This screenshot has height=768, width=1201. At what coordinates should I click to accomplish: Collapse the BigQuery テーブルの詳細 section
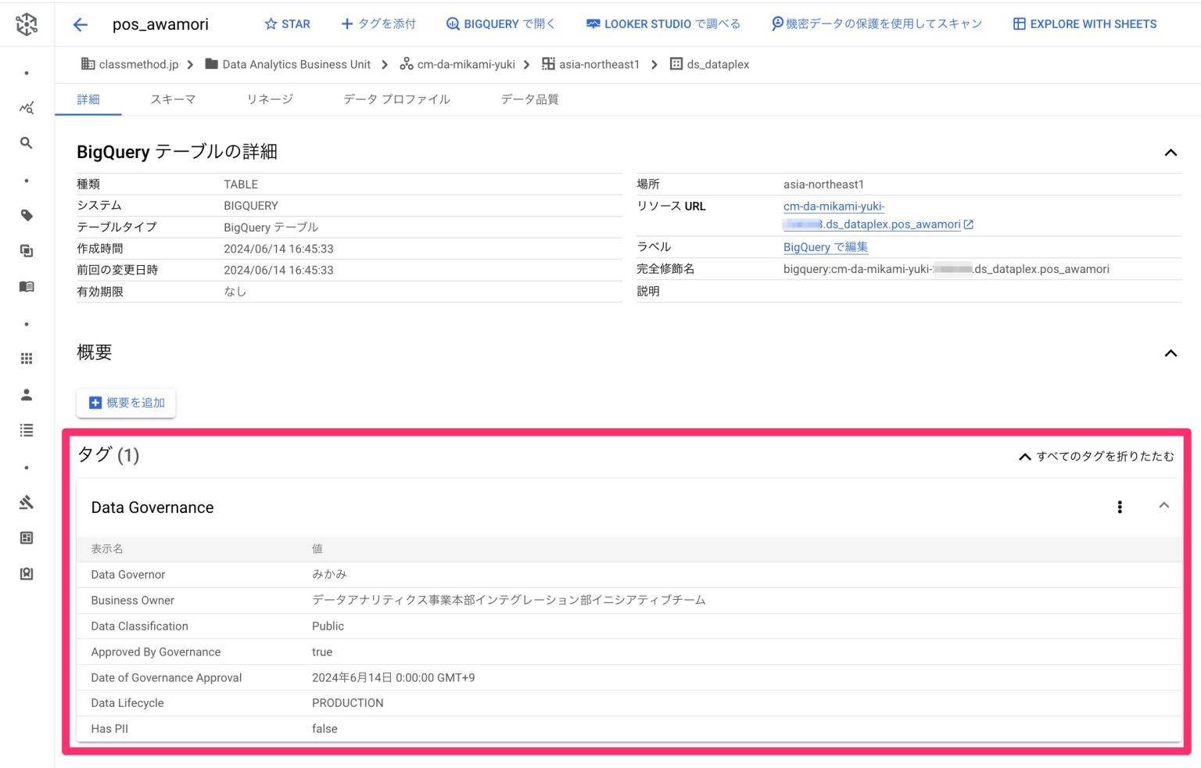1171,153
